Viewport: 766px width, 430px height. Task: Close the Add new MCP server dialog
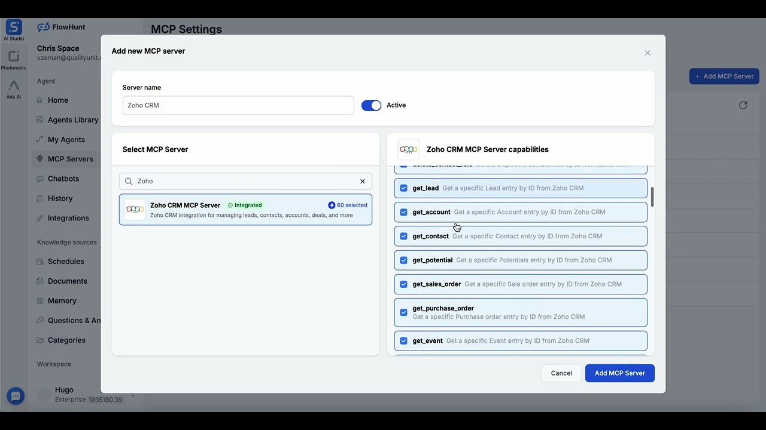(647, 53)
